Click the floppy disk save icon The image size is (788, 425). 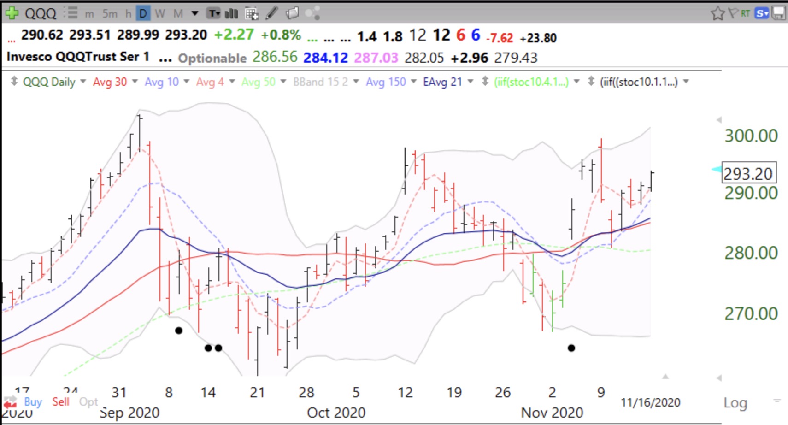[x=778, y=13]
